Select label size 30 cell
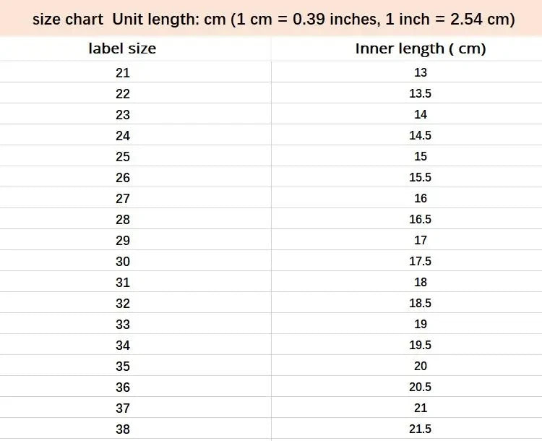This screenshot has height=441, width=542. (x=122, y=261)
